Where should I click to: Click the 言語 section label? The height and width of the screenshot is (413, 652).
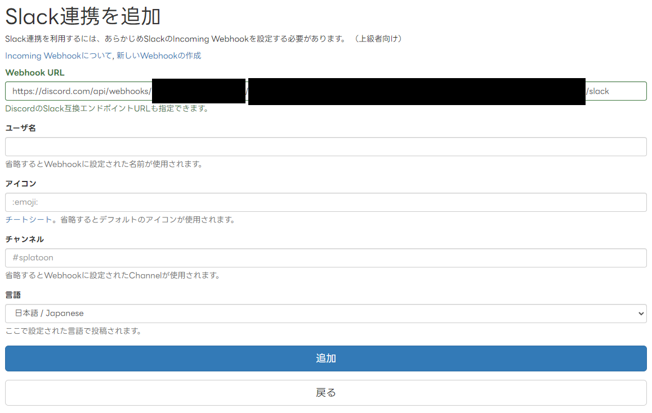tap(12, 294)
